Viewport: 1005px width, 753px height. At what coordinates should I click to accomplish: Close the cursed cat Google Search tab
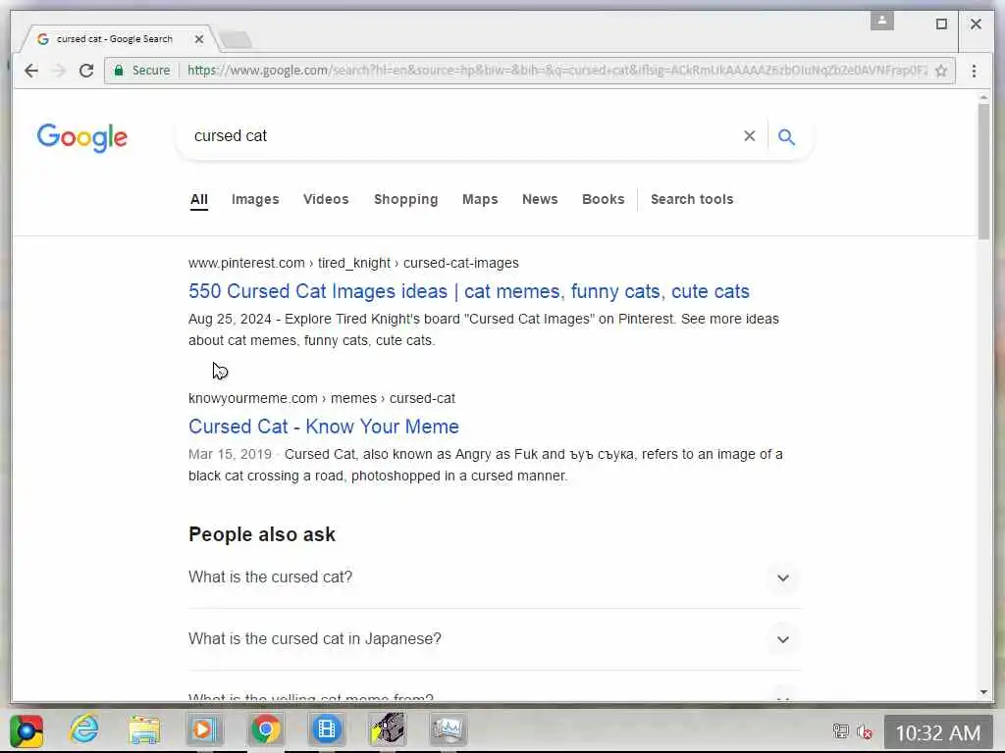(198, 39)
